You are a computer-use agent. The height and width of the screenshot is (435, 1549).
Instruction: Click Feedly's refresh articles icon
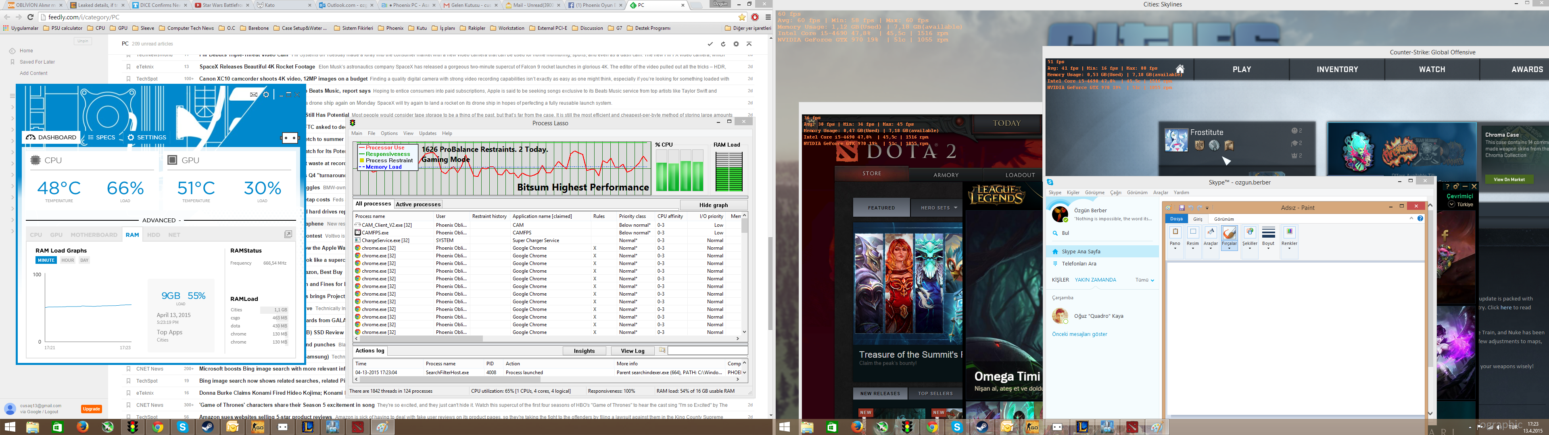coord(723,44)
